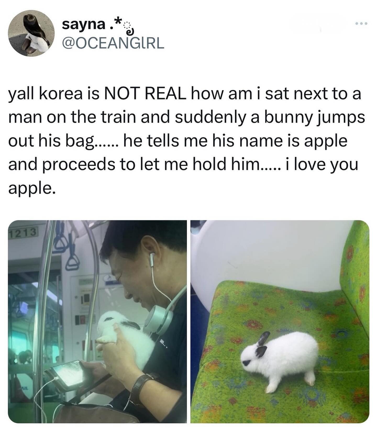Click the bunny's black ears in right photo
The image size is (377, 433).
click(x=262, y=344)
